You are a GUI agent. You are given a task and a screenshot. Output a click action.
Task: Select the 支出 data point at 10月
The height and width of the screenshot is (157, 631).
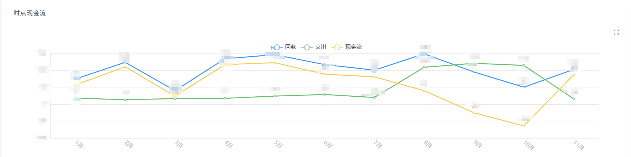point(524,66)
